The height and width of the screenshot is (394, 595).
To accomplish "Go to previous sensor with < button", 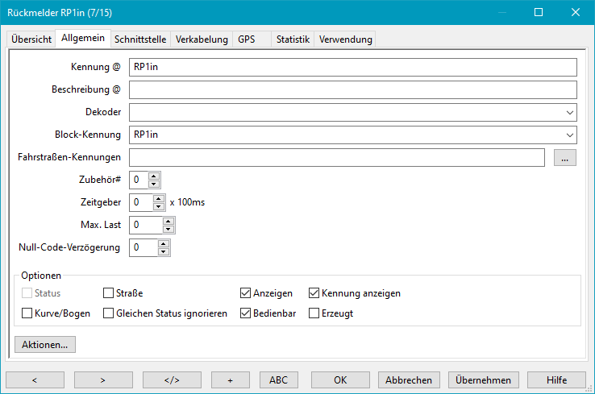I will [x=35, y=379].
